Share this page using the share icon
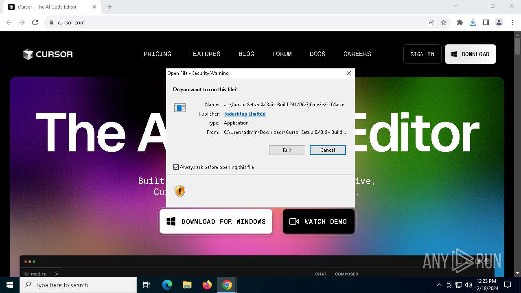This screenshot has width=521, height=293. pos(431,23)
